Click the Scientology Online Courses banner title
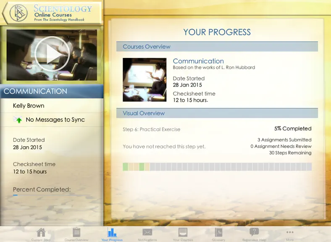The height and width of the screenshot is (242, 331). click(x=63, y=13)
